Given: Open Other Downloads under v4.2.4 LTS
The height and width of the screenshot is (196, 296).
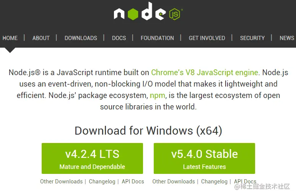Looking at the screenshot, I should pos(61,182).
